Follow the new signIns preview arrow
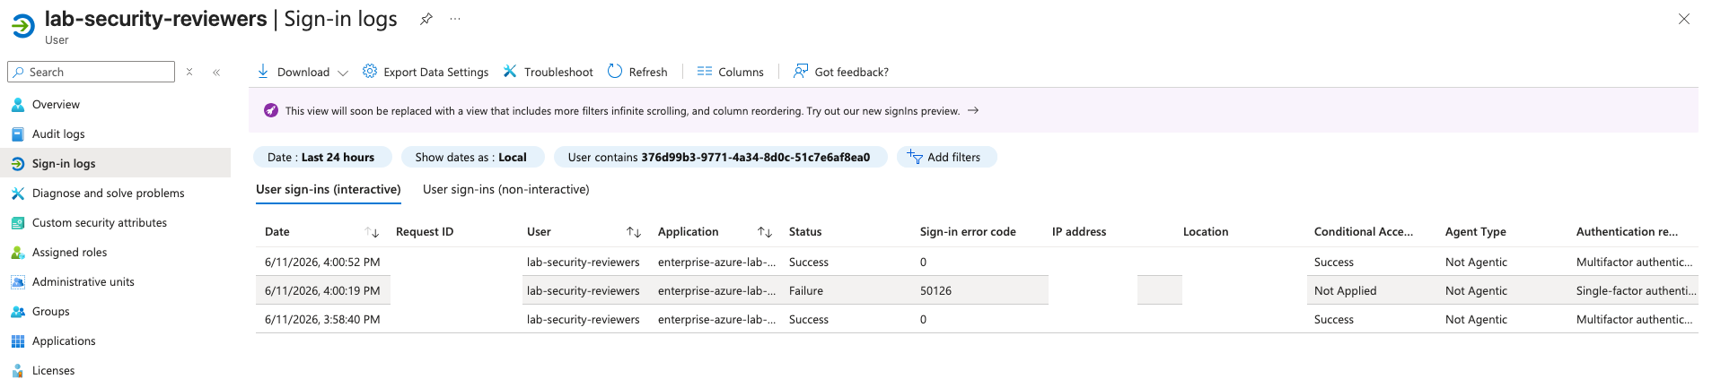This screenshot has width=1712, height=379. coord(973,110)
